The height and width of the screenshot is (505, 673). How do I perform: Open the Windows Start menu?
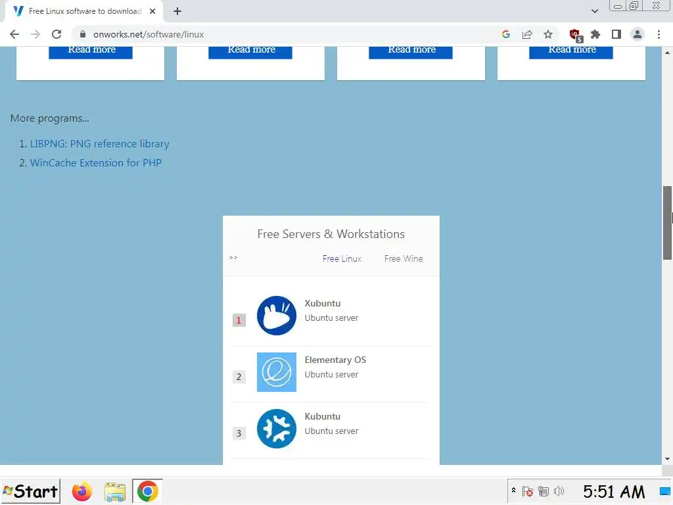tap(30, 491)
